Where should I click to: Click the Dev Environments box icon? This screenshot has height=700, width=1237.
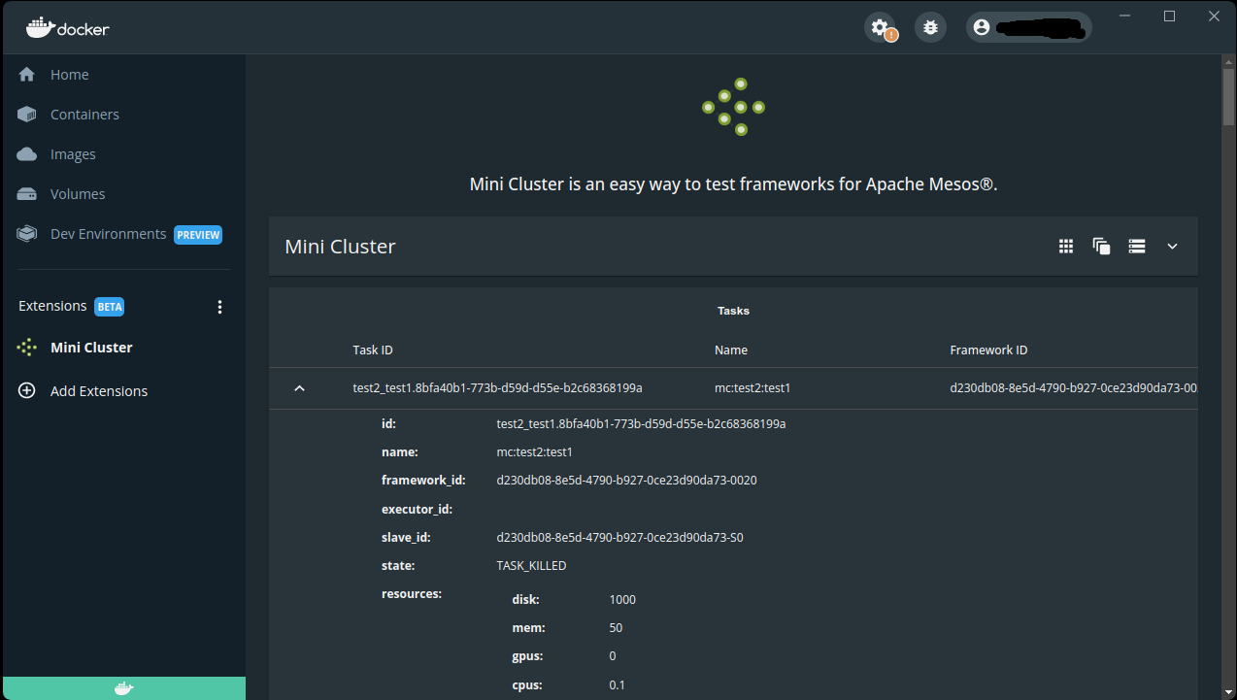[x=27, y=234]
